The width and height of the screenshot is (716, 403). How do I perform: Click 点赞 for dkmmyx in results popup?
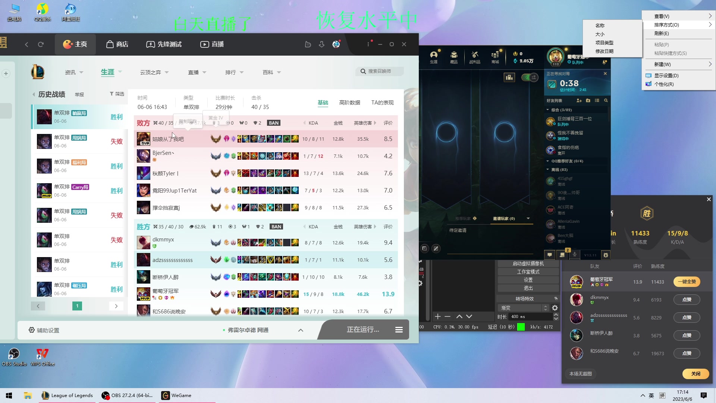coord(687,300)
